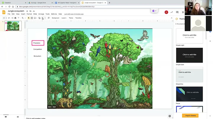Apply the Streamline theme
This screenshot has height=119, width=213.
[x=189, y=75]
